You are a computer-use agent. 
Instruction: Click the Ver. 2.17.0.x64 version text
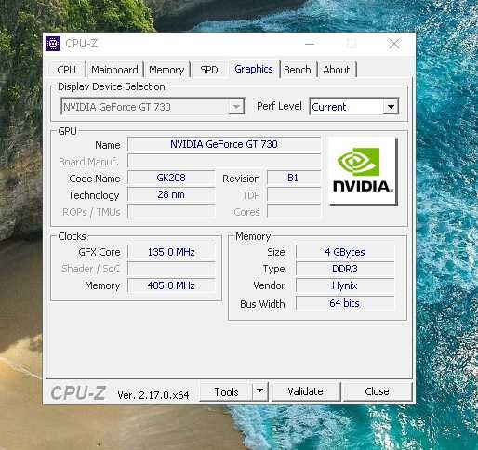(153, 395)
